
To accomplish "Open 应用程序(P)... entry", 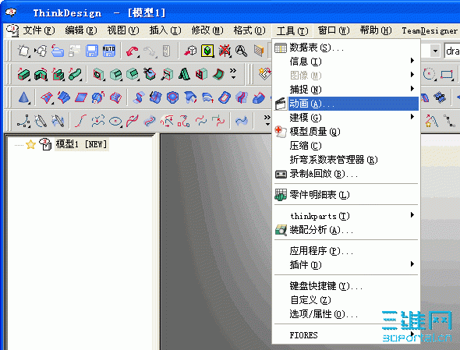I will 346,250.
